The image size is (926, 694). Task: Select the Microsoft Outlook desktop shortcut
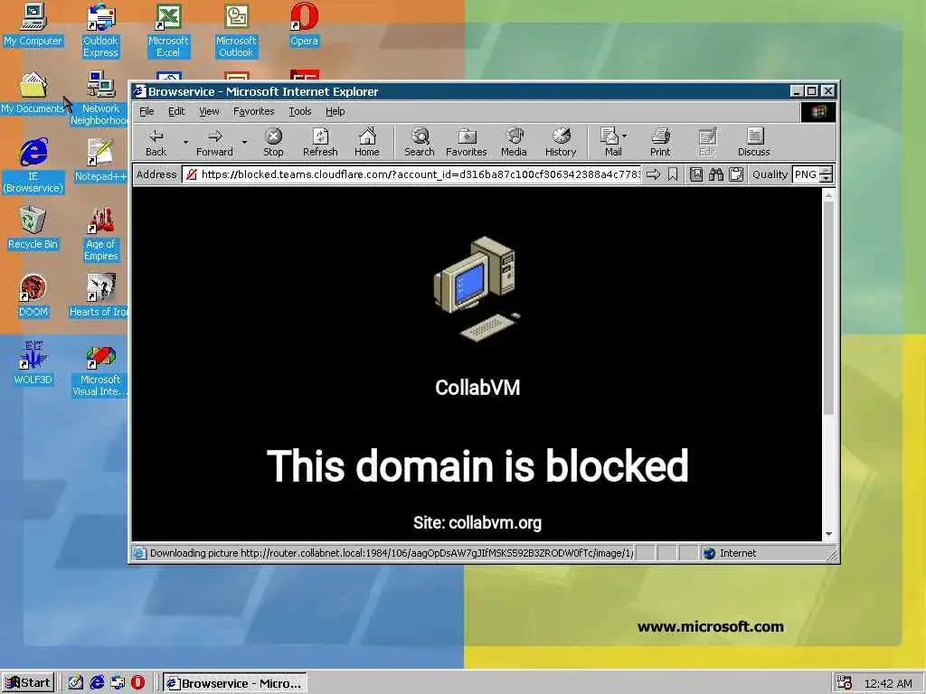coord(236,31)
